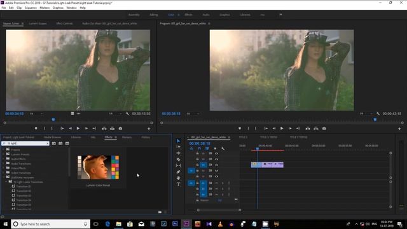The image size is (407, 229).
Task: Add marker in Program monitor
Action: coord(240,128)
